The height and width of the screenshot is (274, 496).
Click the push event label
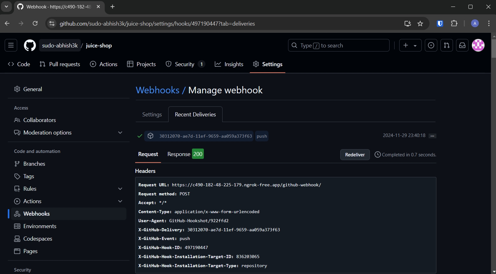[x=262, y=136]
